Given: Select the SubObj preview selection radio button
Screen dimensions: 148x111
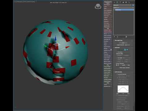Looking at the screenshot, I should pyautogui.click(x=121, y=65).
